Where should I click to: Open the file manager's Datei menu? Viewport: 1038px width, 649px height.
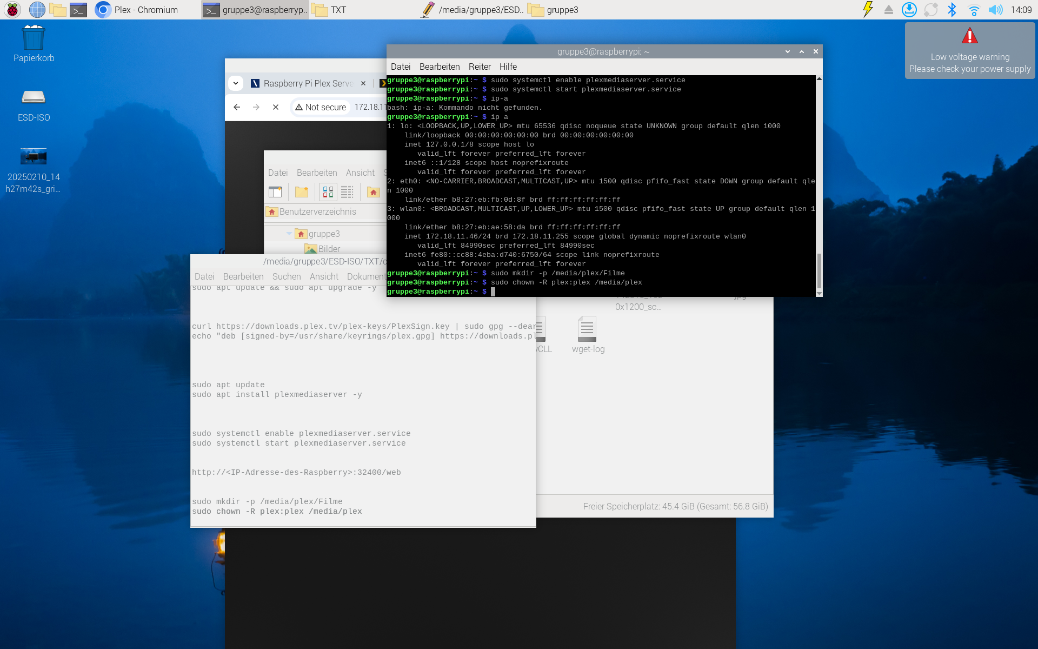(278, 173)
